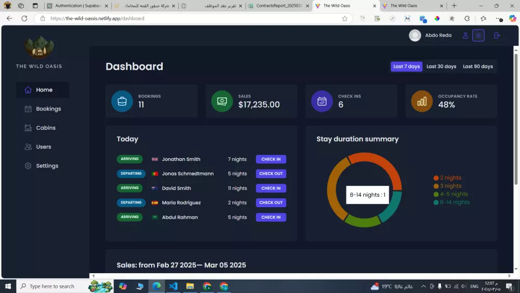Click Maria Rodriguez's Spain flag
Viewport: 520px width, 293px height.
(154, 202)
